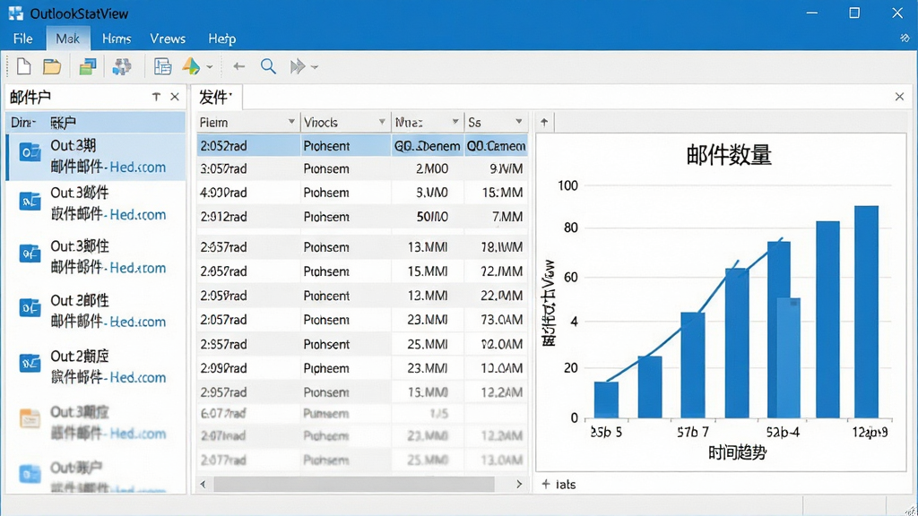The image size is (918, 516).
Task: Select the 6:07?rad table row
Action: [362, 414]
